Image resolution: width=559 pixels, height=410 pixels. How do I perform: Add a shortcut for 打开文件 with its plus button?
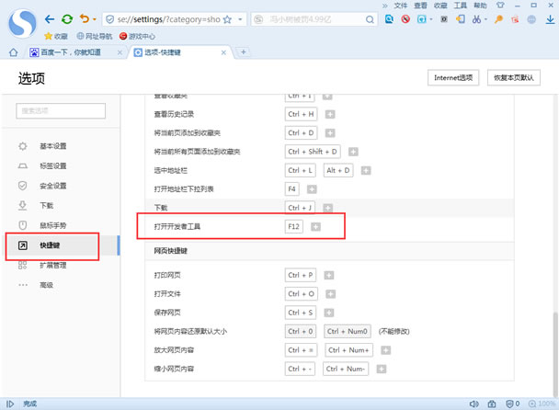click(x=330, y=294)
